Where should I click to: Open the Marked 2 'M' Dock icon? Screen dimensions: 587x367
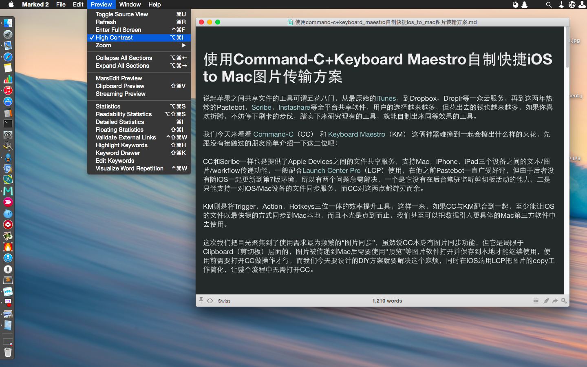click(x=8, y=191)
